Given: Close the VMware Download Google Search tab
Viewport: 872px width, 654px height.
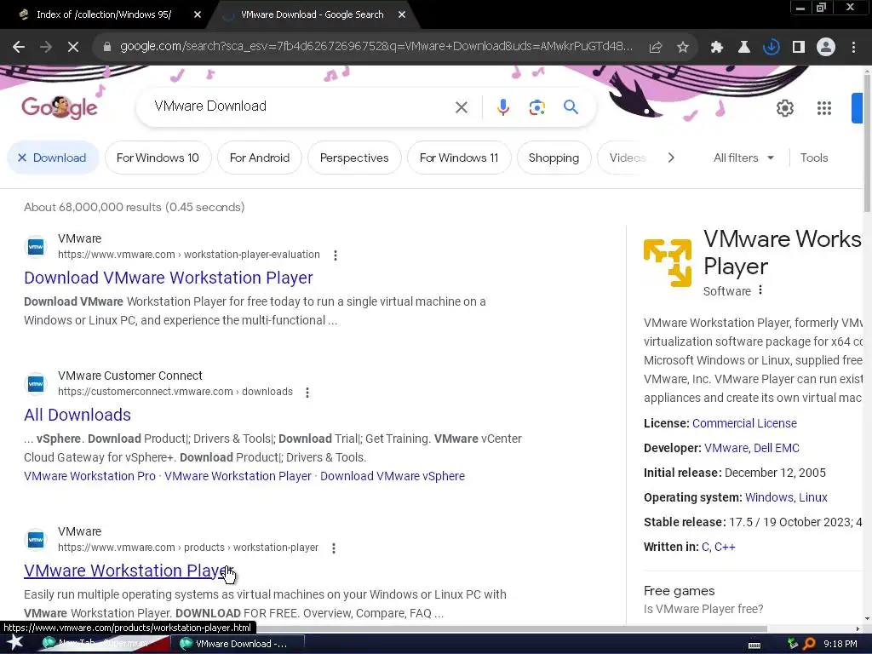Looking at the screenshot, I should [402, 14].
